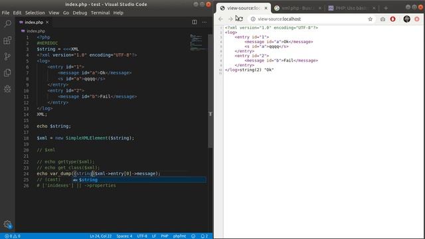Click phpfmt in the status bar

point(179,236)
